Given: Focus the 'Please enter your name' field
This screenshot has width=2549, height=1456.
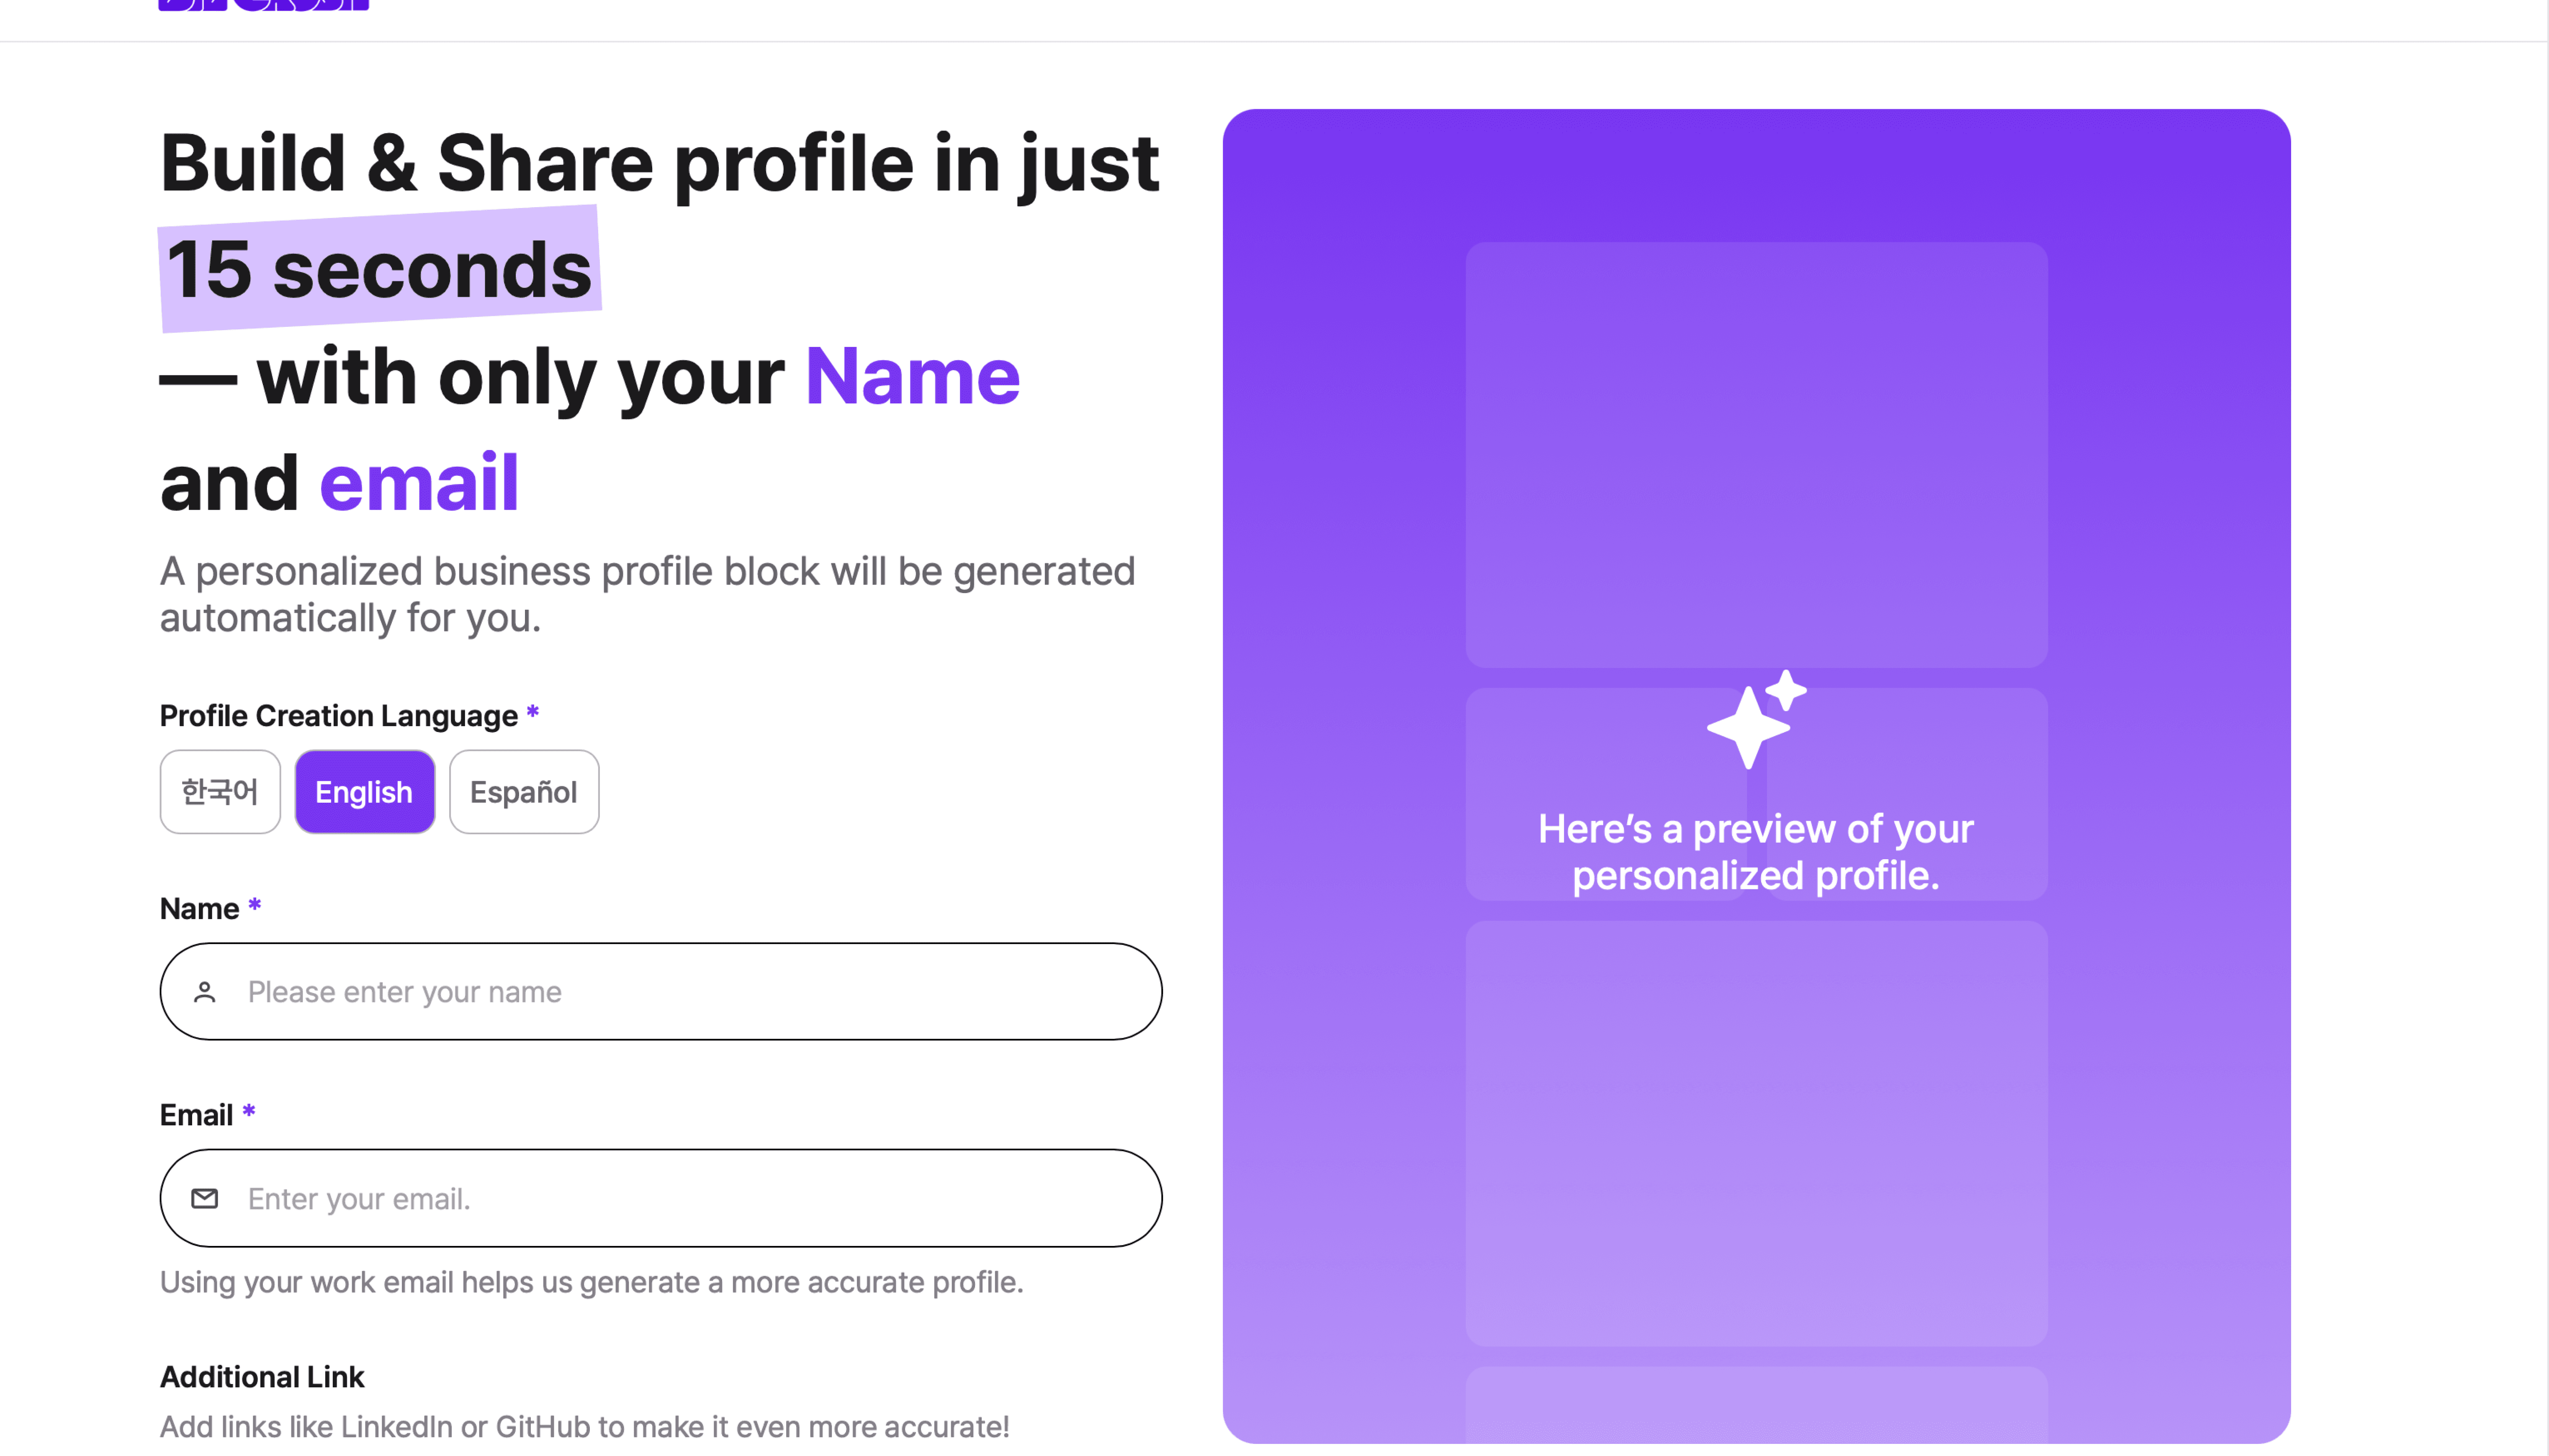Looking at the screenshot, I should tap(661, 992).
